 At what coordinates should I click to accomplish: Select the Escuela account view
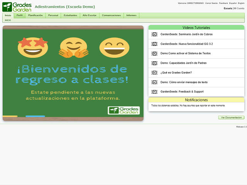pos(228,8)
